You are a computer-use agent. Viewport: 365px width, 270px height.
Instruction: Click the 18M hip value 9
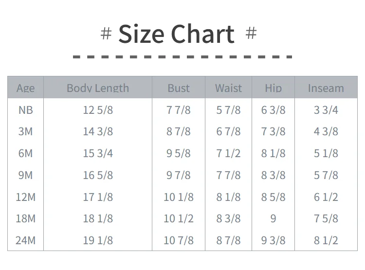coord(273,218)
